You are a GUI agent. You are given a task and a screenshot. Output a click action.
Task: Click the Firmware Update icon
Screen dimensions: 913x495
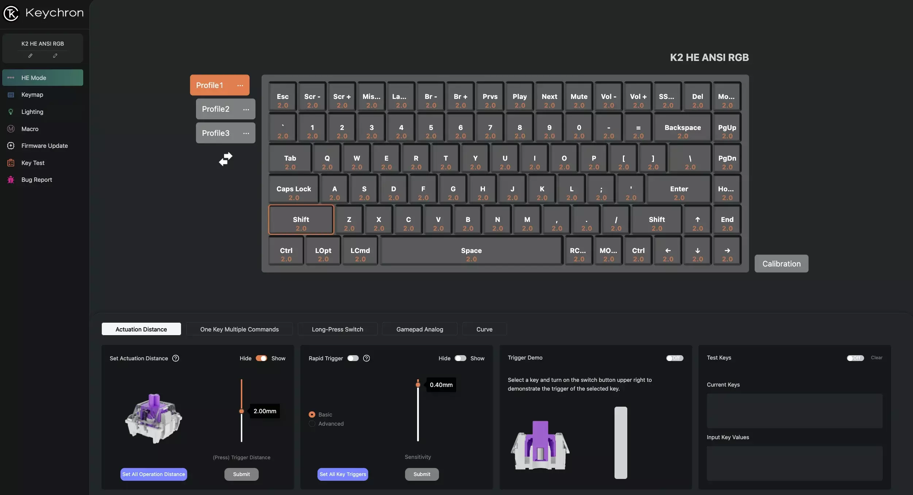[x=11, y=146]
